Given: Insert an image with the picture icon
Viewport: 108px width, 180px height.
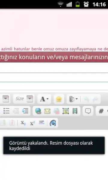Looking at the screenshot, I should point(66,111).
